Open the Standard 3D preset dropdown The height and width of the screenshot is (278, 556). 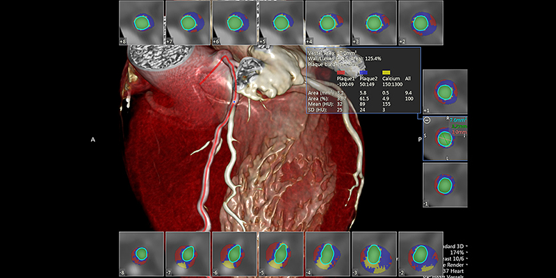[x=466, y=247]
